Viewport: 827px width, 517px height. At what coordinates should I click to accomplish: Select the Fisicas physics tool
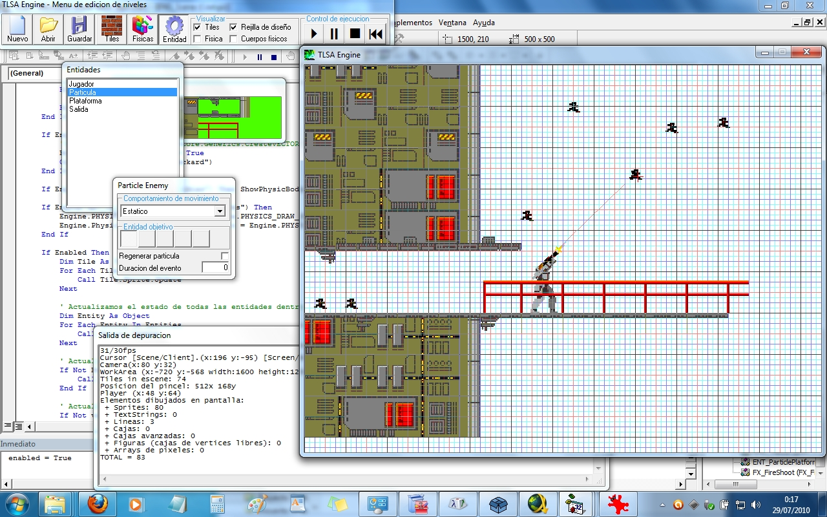(143, 29)
